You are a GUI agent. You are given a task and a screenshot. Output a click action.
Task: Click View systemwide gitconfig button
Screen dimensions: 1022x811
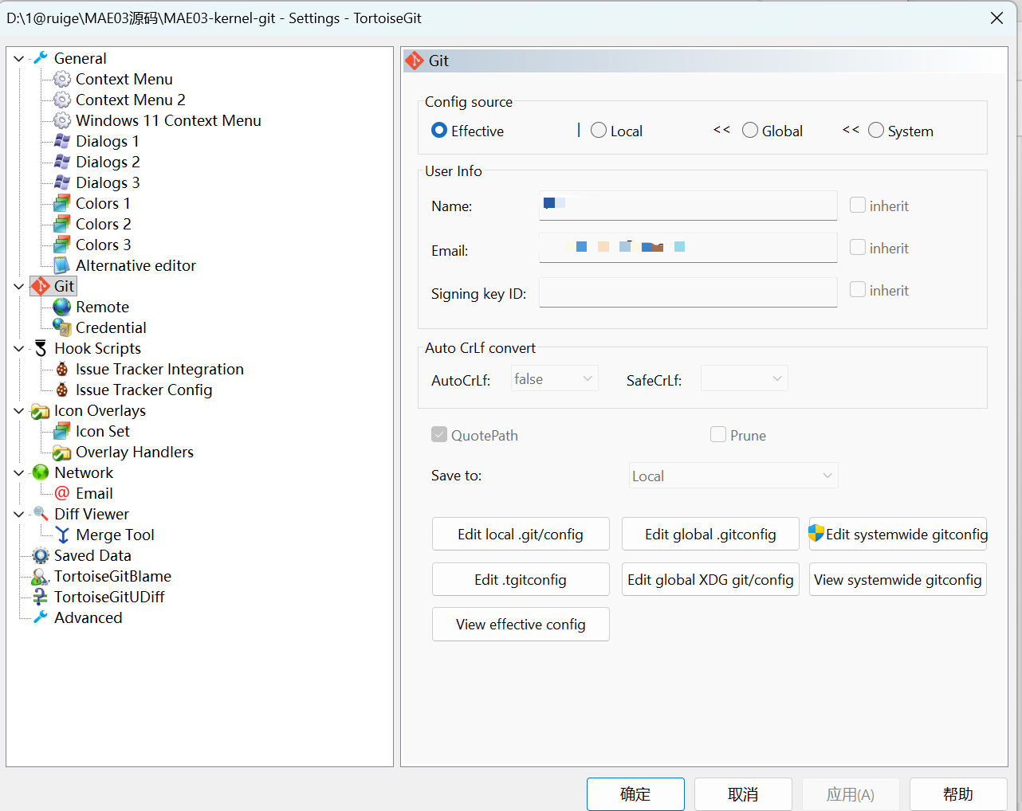(898, 579)
